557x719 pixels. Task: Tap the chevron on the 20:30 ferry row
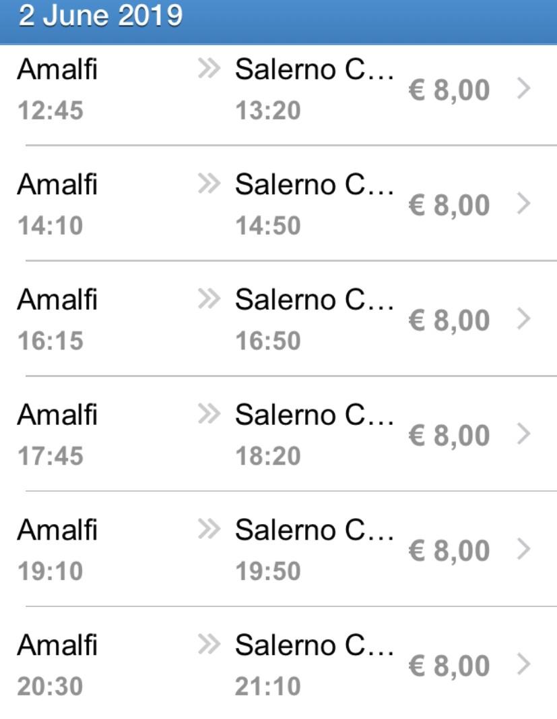524,665
